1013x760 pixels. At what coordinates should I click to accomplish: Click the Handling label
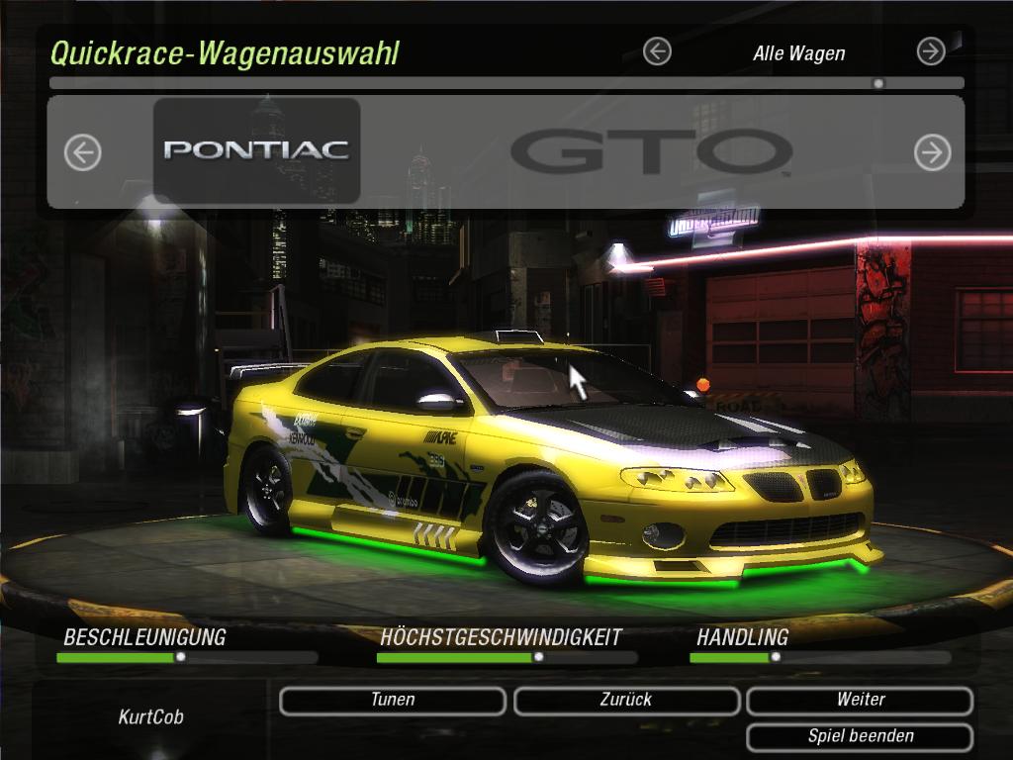742,638
